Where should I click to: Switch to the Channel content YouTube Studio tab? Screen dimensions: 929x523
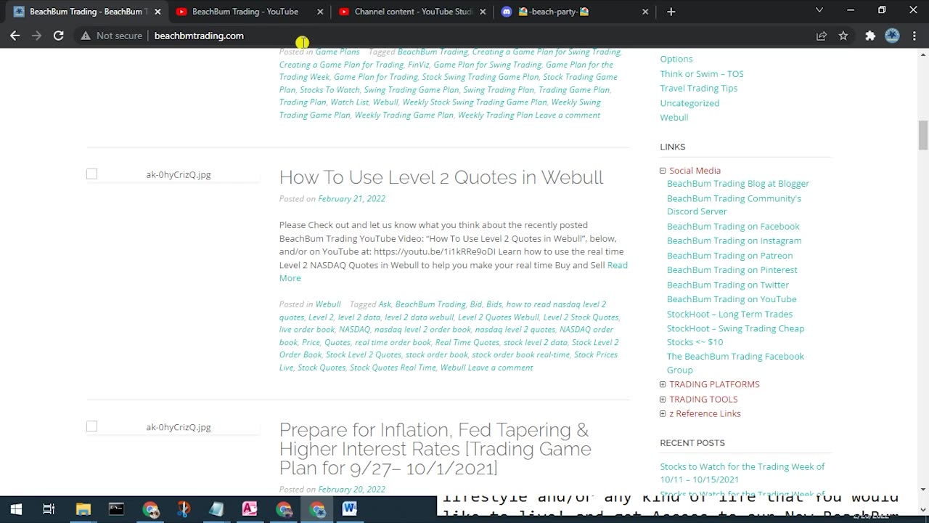point(414,12)
